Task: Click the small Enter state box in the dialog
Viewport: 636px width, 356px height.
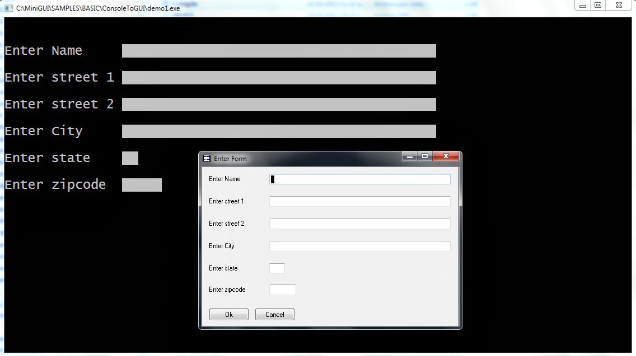Action: [277, 268]
